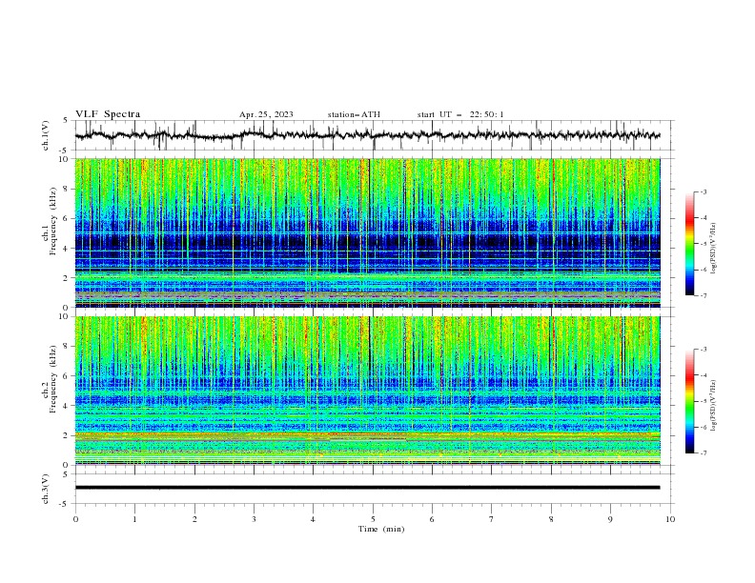Click the ch.1 spectrogram color scale bar
The image size is (755, 583).
(689, 244)
